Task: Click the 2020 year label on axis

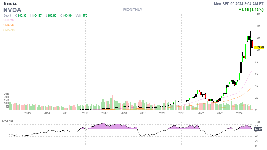Action: pos(162,113)
